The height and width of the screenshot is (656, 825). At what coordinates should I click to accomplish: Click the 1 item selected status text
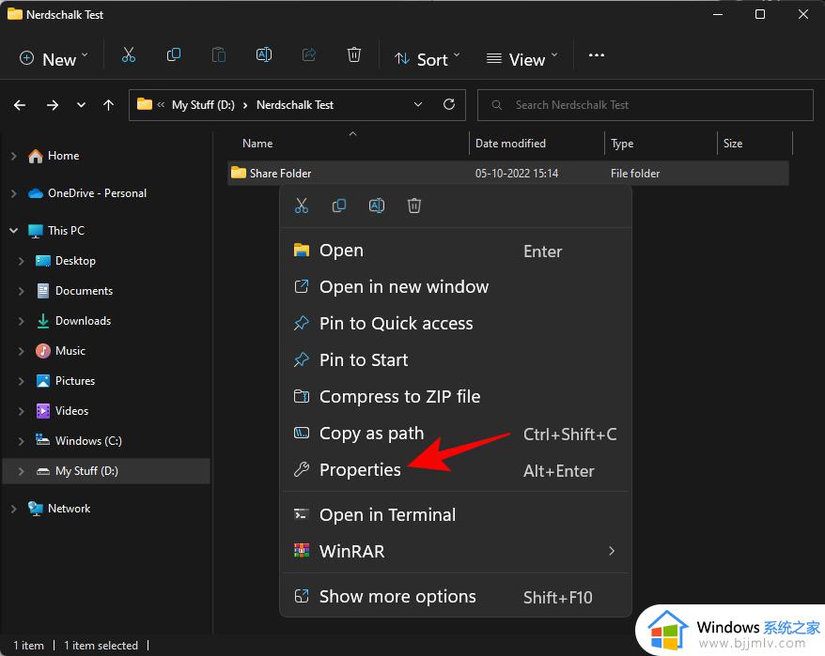point(101,646)
